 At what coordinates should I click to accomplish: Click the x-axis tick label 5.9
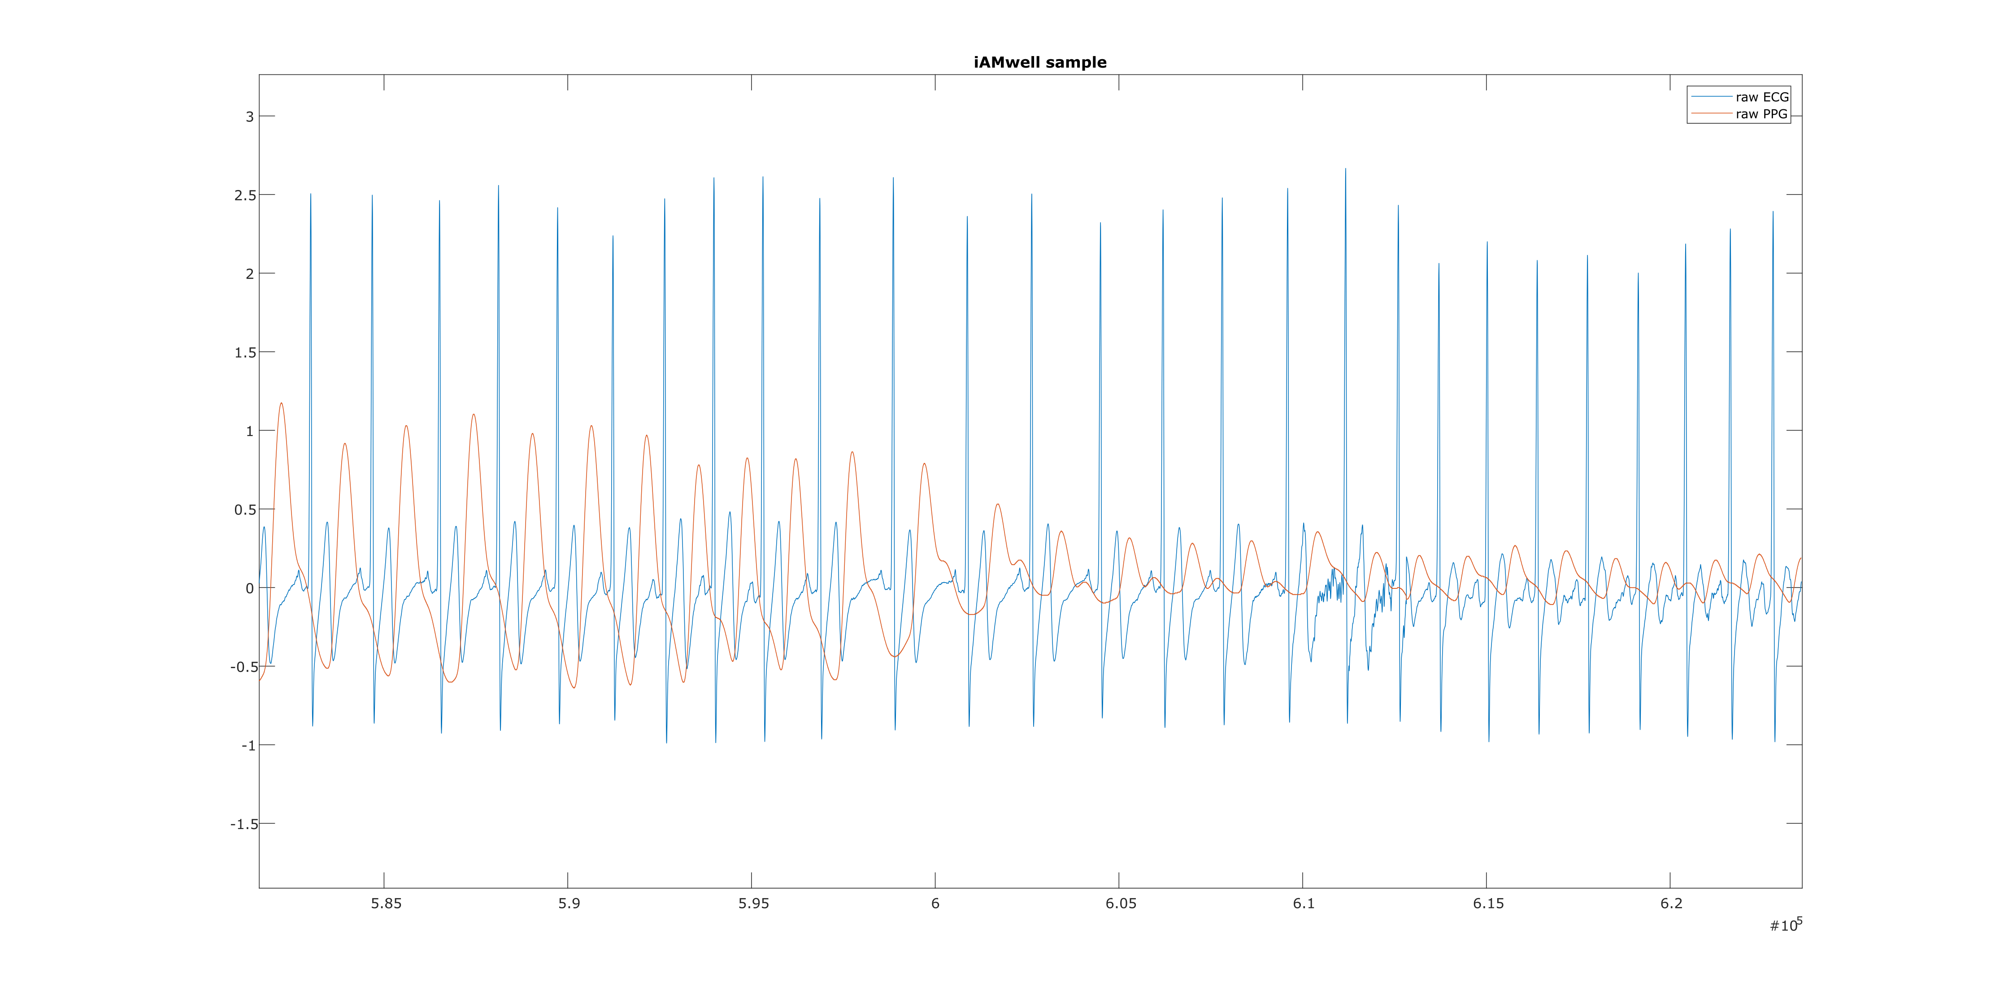pyautogui.click(x=569, y=904)
